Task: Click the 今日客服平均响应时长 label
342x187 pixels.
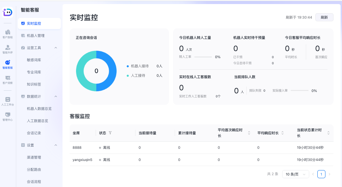Action: click(302, 38)
